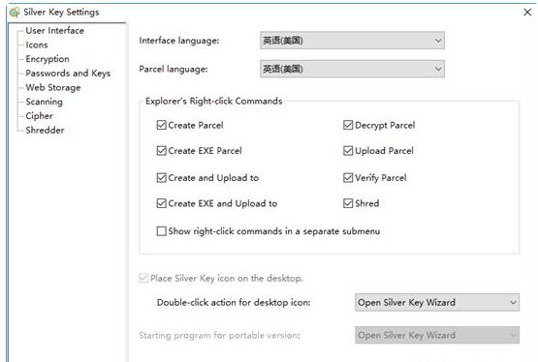
Task: Open Shredder settings
Action: [x=45, y=130]
